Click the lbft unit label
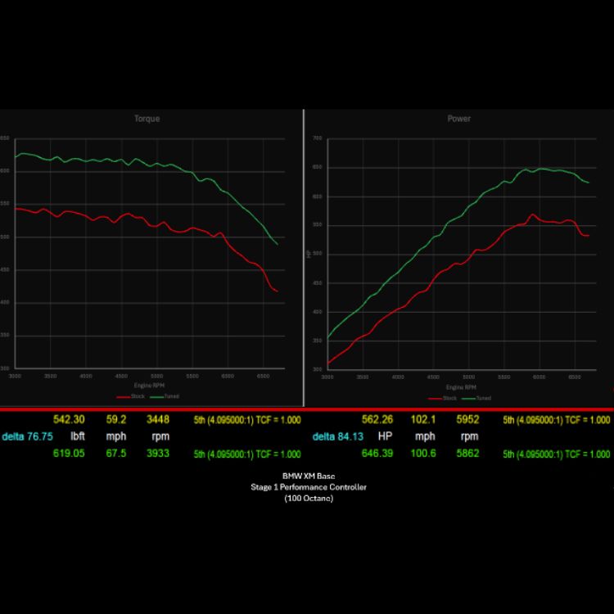The height and width of the screenshot is (614, 614). pyautogui.click(x=78, y=436)
